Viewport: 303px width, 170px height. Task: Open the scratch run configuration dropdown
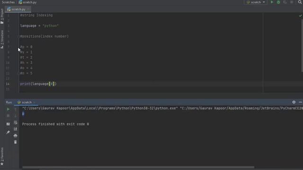(256, 2)
